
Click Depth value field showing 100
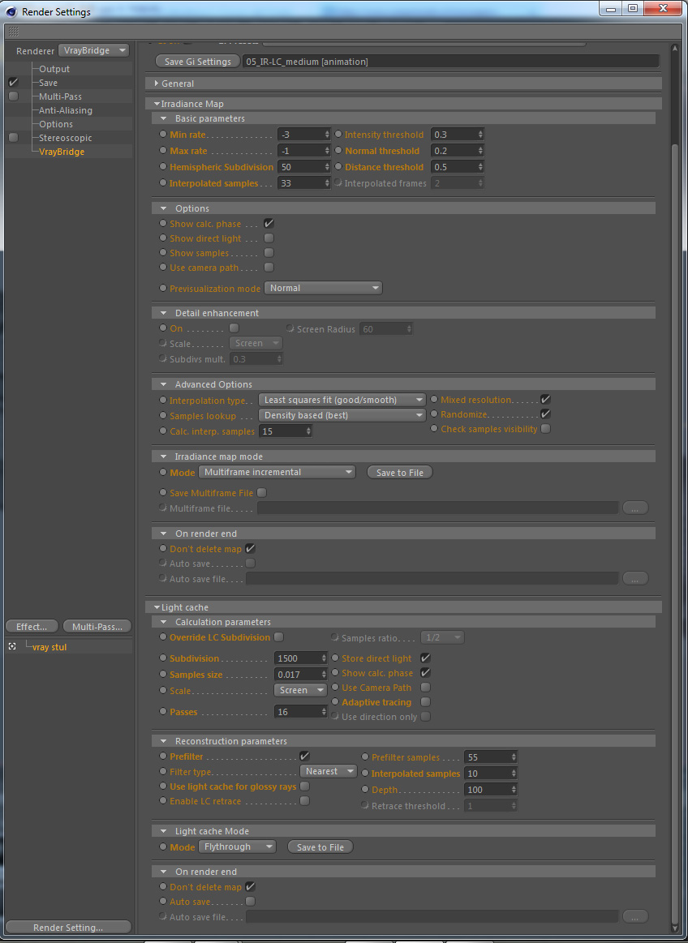pyautogui.click(x=487, y=790)
